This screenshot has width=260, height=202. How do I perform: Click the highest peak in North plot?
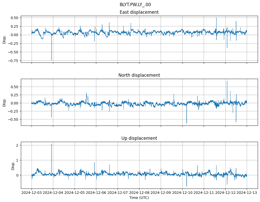point(227,81)
